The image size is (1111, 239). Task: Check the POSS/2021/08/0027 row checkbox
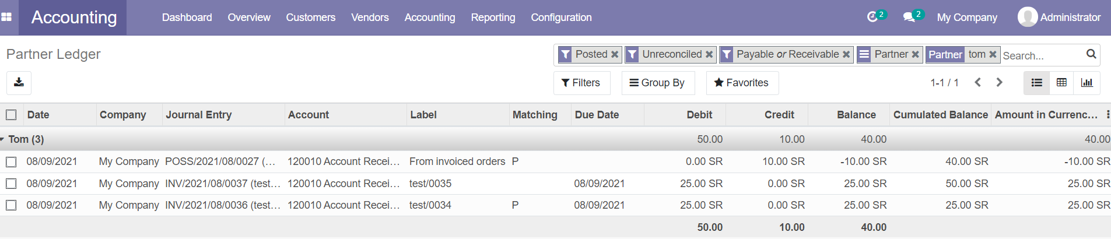click(11, 161)
